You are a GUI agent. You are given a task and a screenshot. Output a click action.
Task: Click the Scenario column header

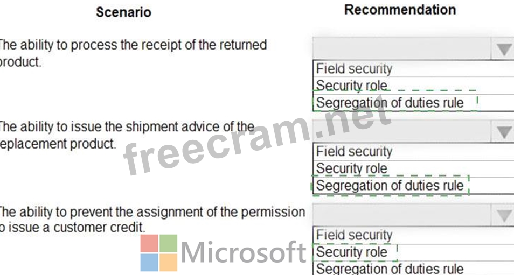123,12
